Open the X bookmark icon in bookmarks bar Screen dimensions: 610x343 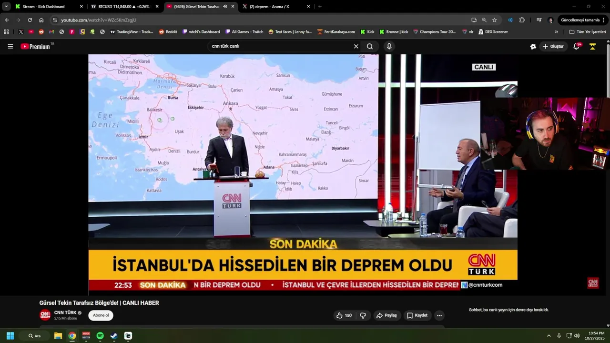click(20, 32)
